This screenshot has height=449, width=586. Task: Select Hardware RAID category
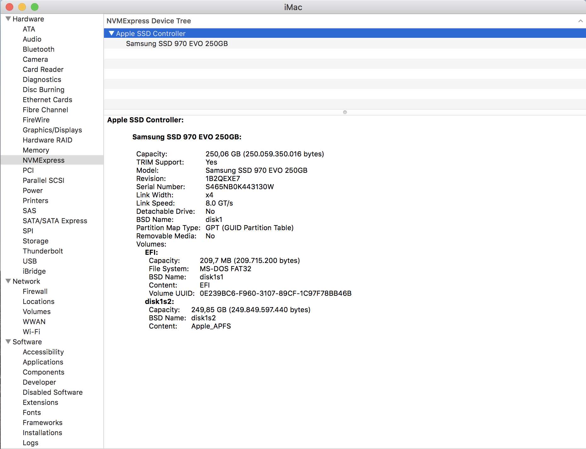tap(48, 140)
